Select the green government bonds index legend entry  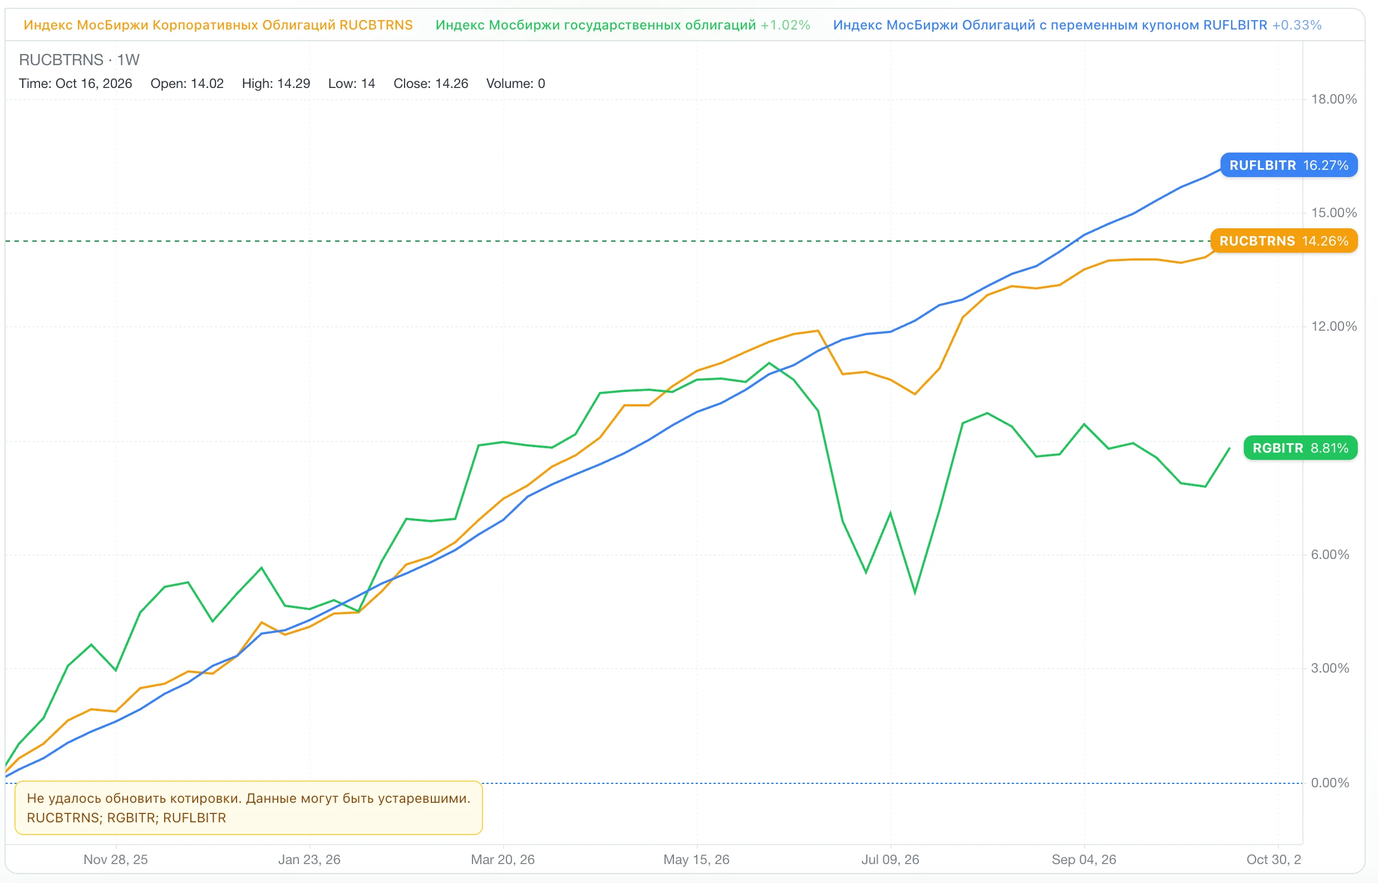coord(623,25)
